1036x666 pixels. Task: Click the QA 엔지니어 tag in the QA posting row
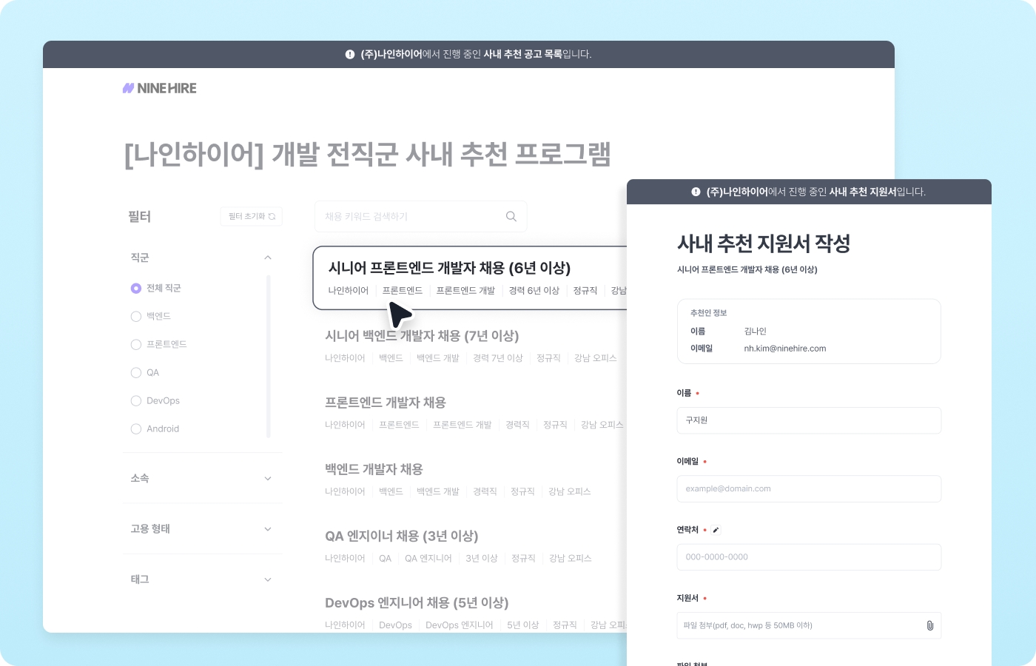pos(428,558)
